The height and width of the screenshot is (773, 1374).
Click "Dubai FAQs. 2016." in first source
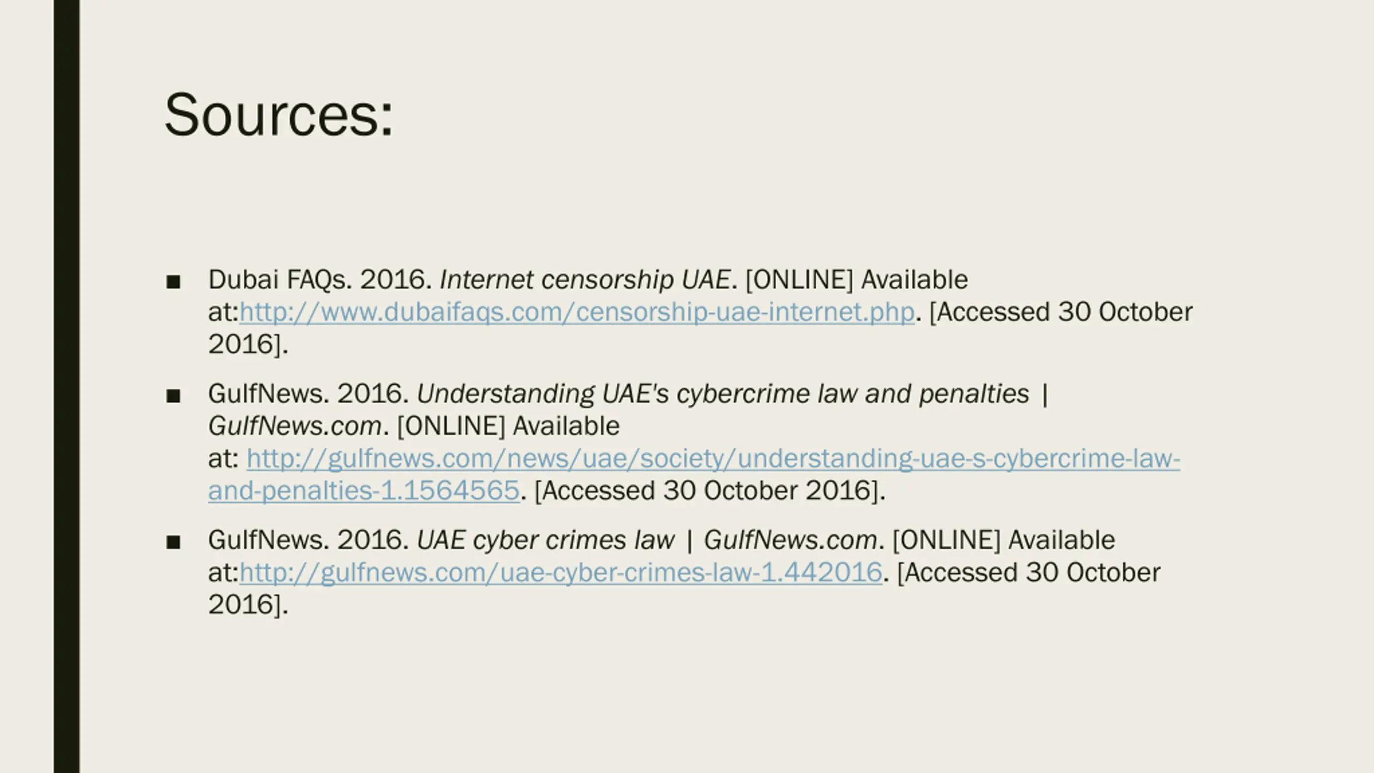[x=320, y=280]
